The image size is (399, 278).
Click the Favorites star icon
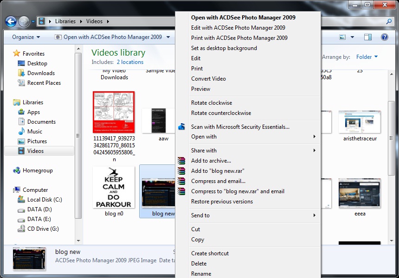(17, 53)
